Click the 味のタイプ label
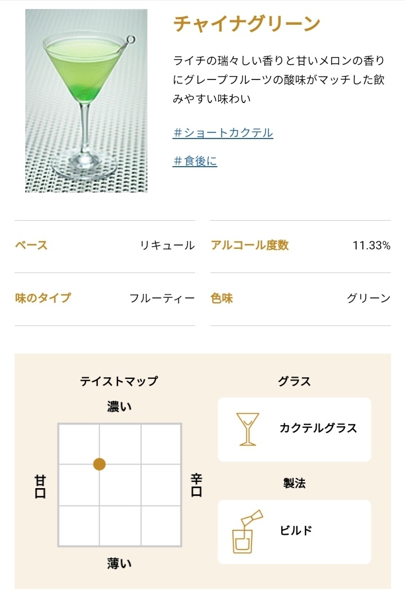Screen dimensions: 405x599 [x=43, y=298]
